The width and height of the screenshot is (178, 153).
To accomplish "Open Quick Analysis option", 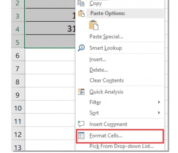I will coord(106,92).
